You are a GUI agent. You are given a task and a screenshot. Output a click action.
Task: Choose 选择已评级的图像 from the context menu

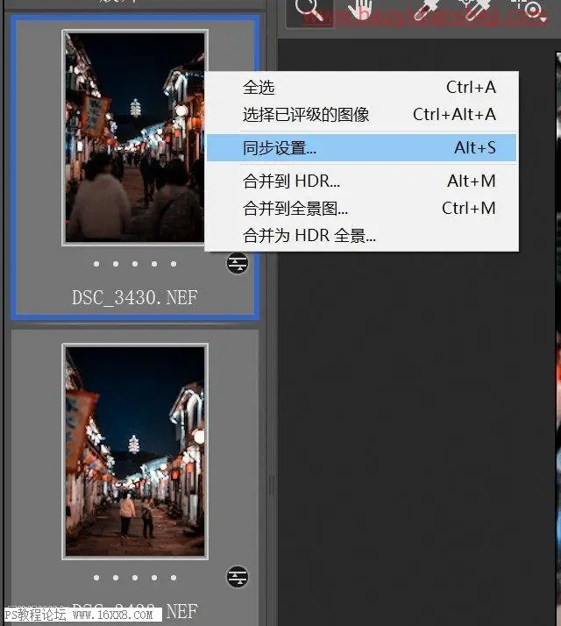[x=361, y=115]
